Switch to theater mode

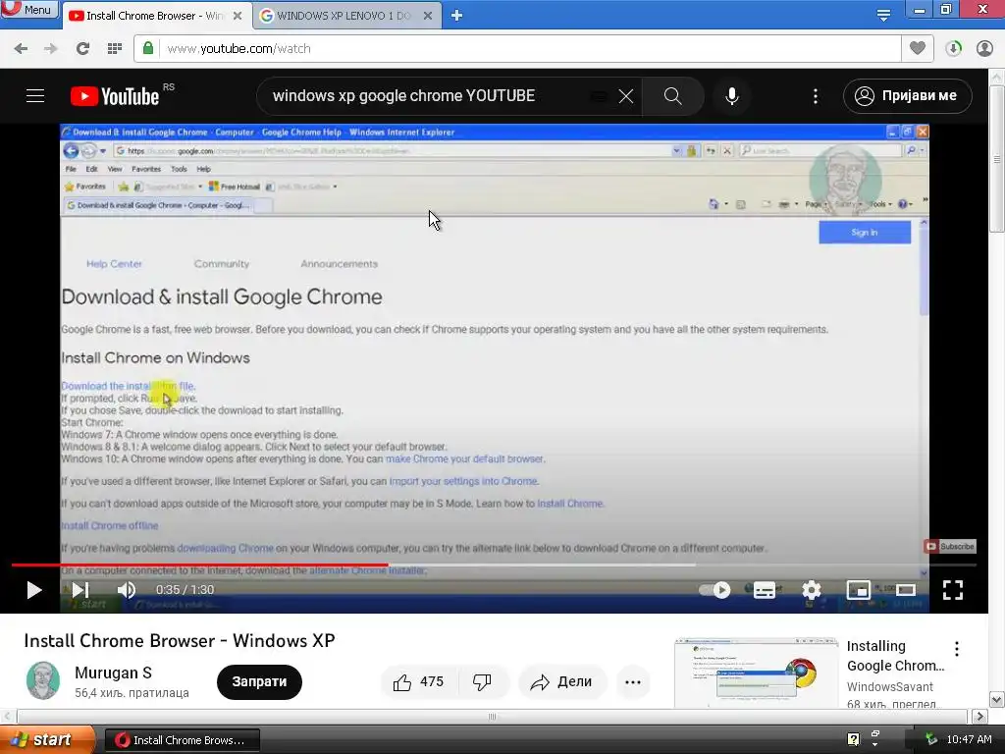point(906,590)
